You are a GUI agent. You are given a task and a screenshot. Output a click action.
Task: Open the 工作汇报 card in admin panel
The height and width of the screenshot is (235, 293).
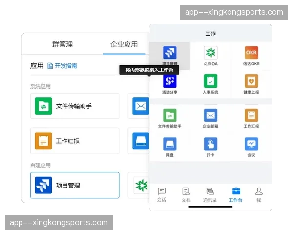pos(75,141)
